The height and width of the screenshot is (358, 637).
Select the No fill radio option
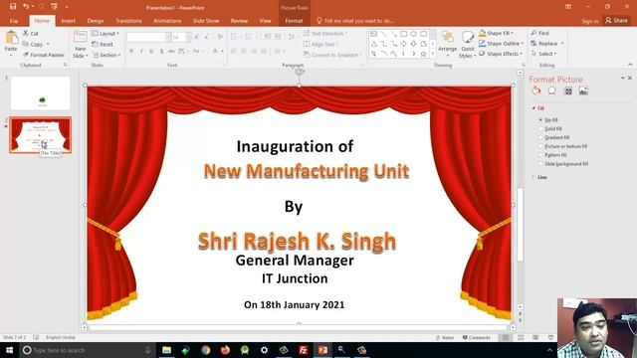[540, 119]
